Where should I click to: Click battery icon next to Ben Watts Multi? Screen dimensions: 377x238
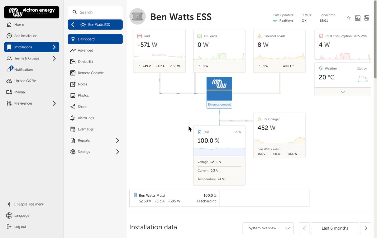coord(135,195)
